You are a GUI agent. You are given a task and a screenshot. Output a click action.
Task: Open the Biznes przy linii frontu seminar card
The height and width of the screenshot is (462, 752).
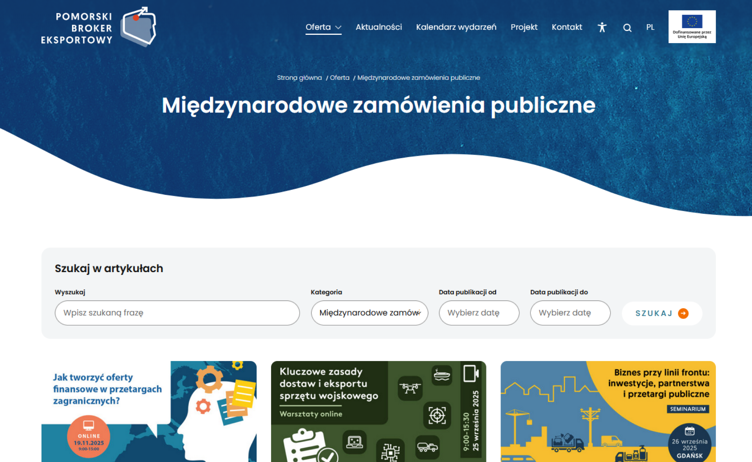click(x=608, y=411)
